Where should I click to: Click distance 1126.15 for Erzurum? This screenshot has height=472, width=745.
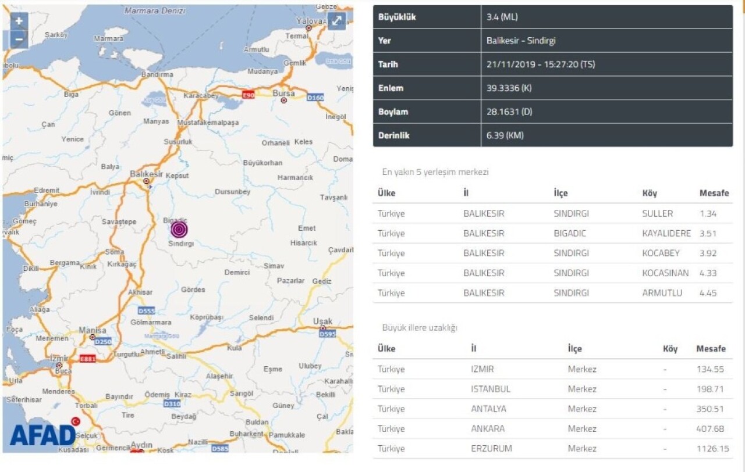pos(712,448)
